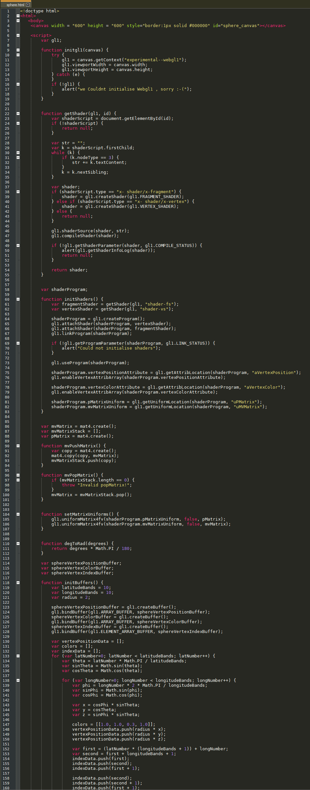The height and width of the screenshot is (790, 310).
Task: Close the sphere.html tab
Action: 28,5
